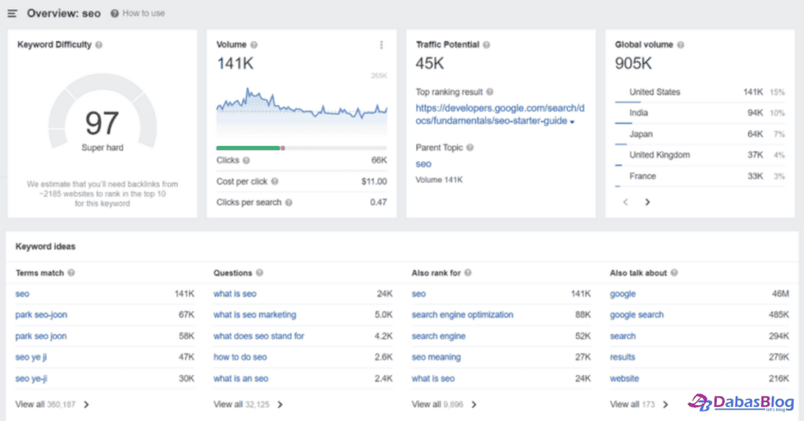This screenshot has height=421, width=804.
Task: Click the Top ranking result info icon
Action: click(x=490, y=92)
